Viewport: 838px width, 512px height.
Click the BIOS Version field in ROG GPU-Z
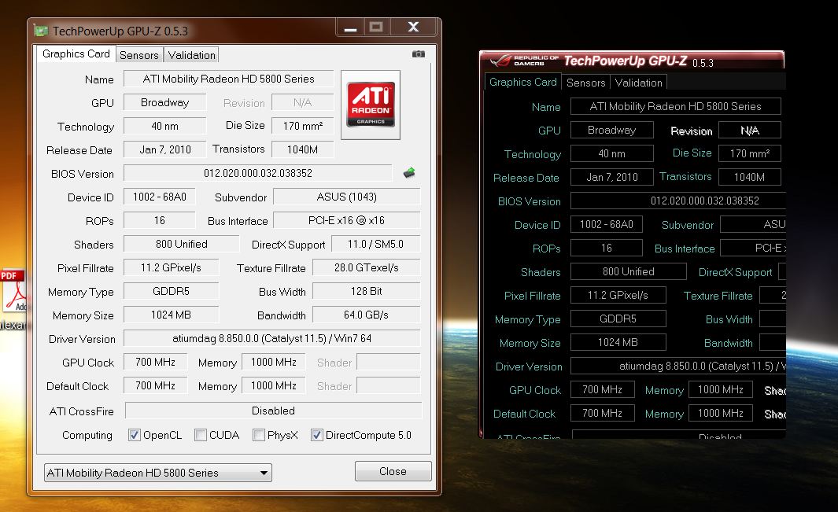pyautogui.click(x=678, y=201)
